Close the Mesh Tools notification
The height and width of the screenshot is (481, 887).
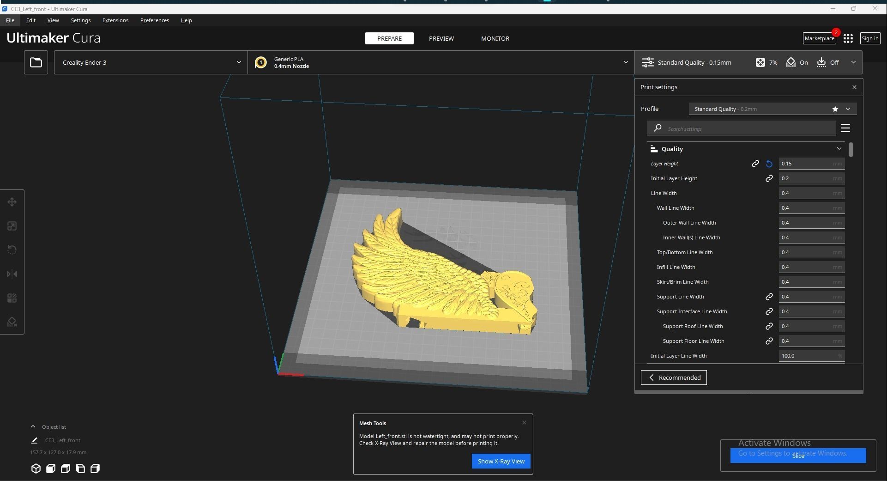524,423
